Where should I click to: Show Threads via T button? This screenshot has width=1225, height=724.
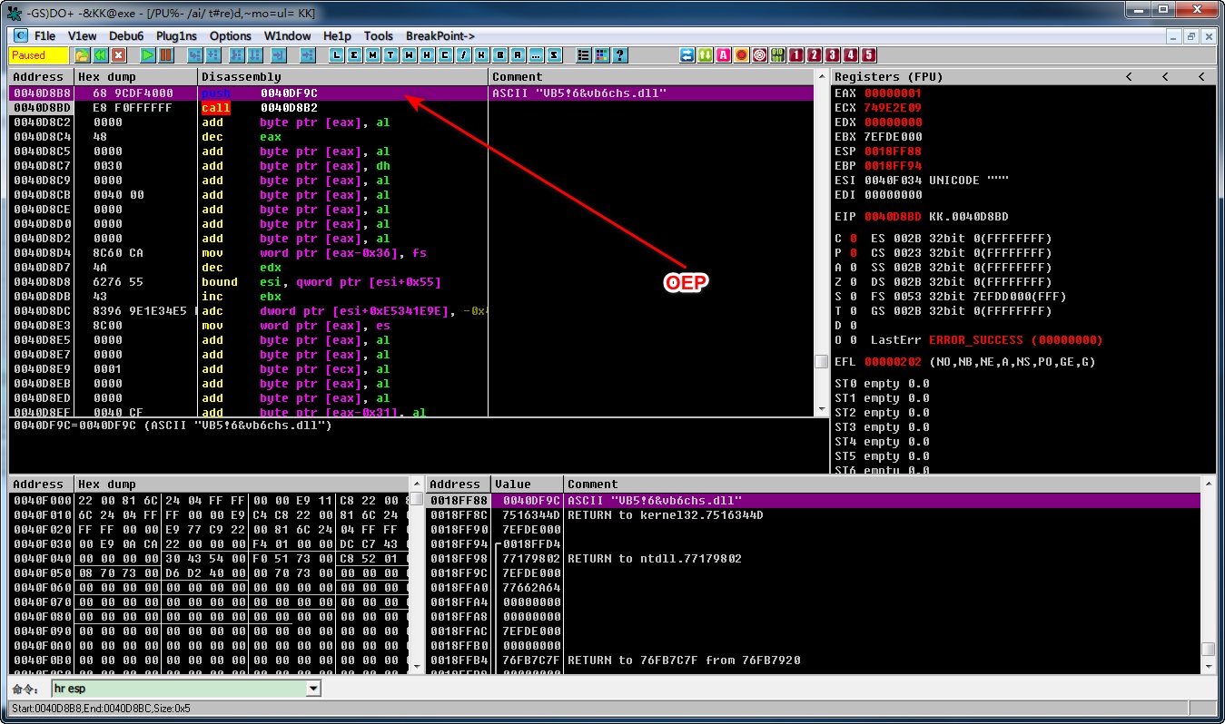[x=390, y=55]
